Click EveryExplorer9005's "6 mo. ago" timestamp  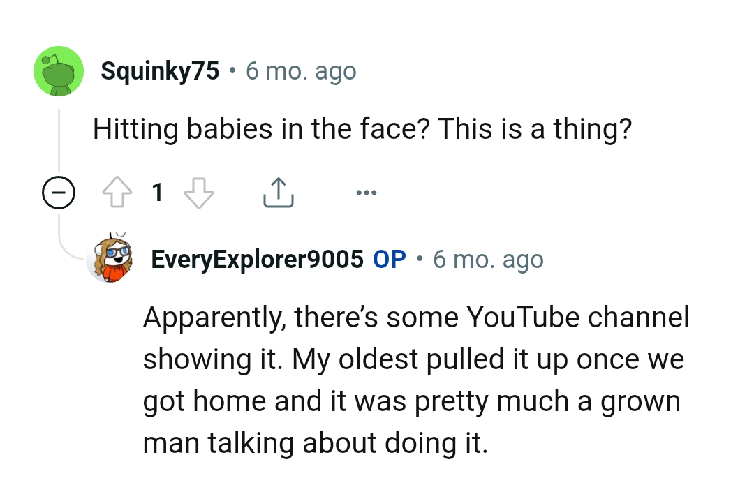[x=488, y=260]
